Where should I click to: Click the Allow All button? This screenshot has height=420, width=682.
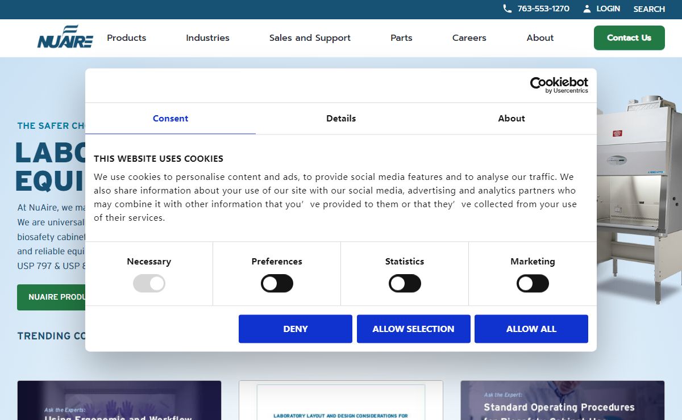[531, 329]
